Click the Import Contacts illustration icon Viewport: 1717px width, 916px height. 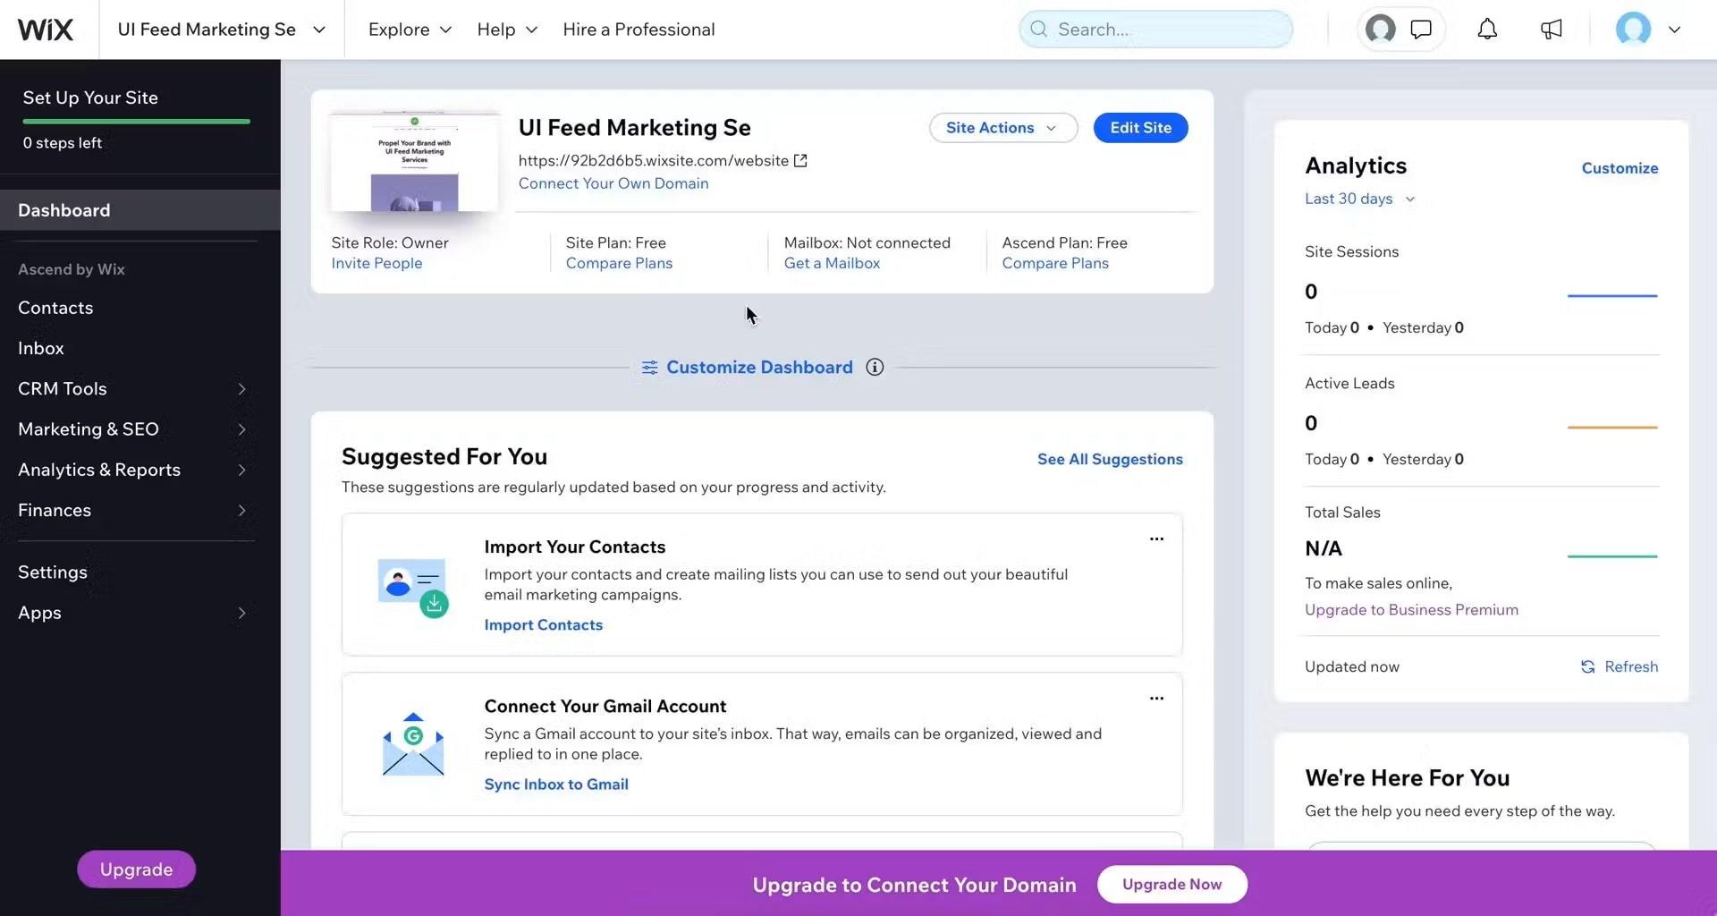pos(413,588)
